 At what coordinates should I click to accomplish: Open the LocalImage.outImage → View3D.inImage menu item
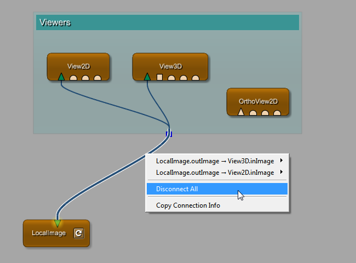tap(215, 161)
